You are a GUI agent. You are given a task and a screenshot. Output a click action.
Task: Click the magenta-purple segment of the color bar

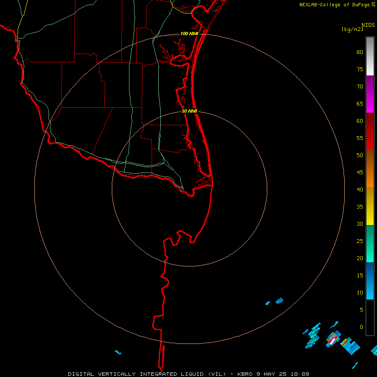370,94
